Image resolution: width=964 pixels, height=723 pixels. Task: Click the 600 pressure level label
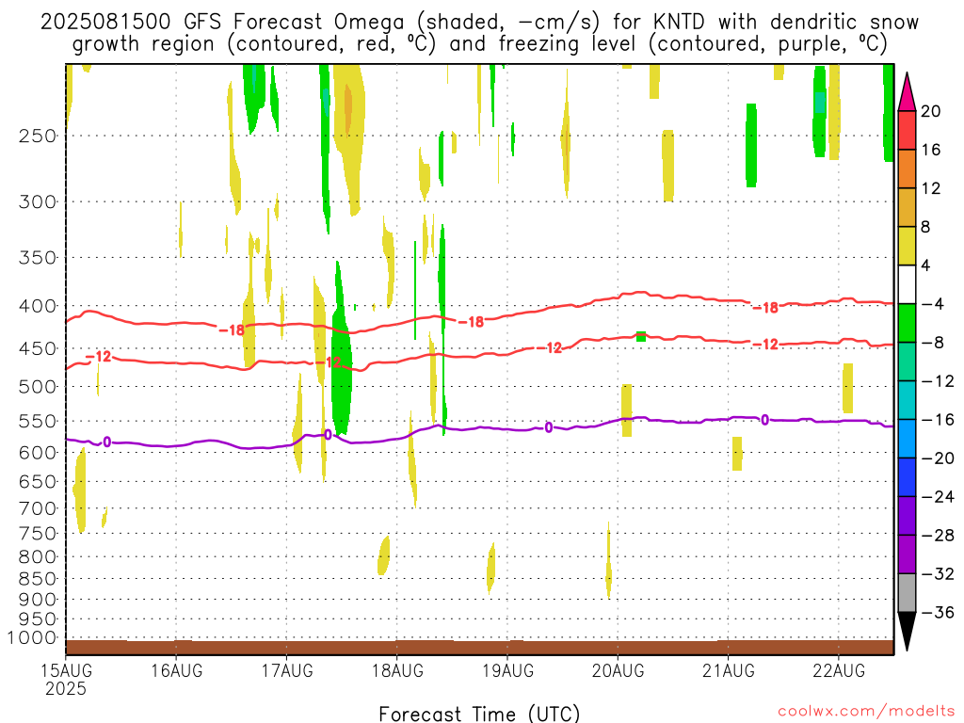click(38, 453)
